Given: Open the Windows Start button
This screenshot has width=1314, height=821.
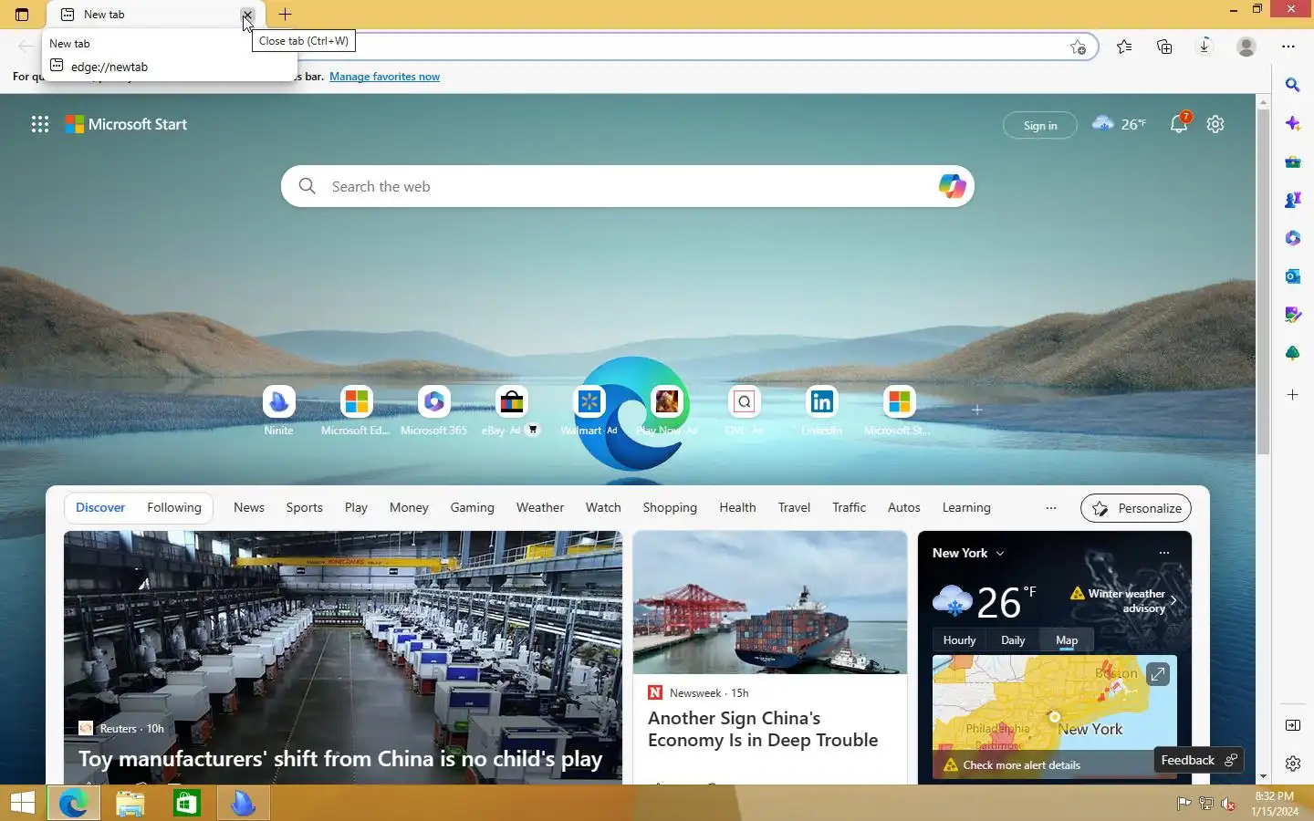Looking at the screenshot, I should click(x=22, y=803).
